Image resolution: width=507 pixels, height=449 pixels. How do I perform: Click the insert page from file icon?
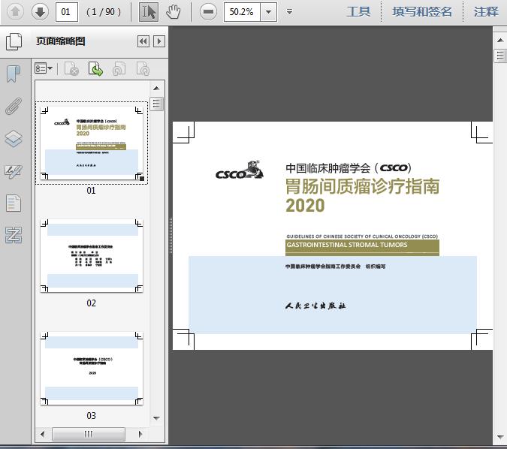(95, 68)
